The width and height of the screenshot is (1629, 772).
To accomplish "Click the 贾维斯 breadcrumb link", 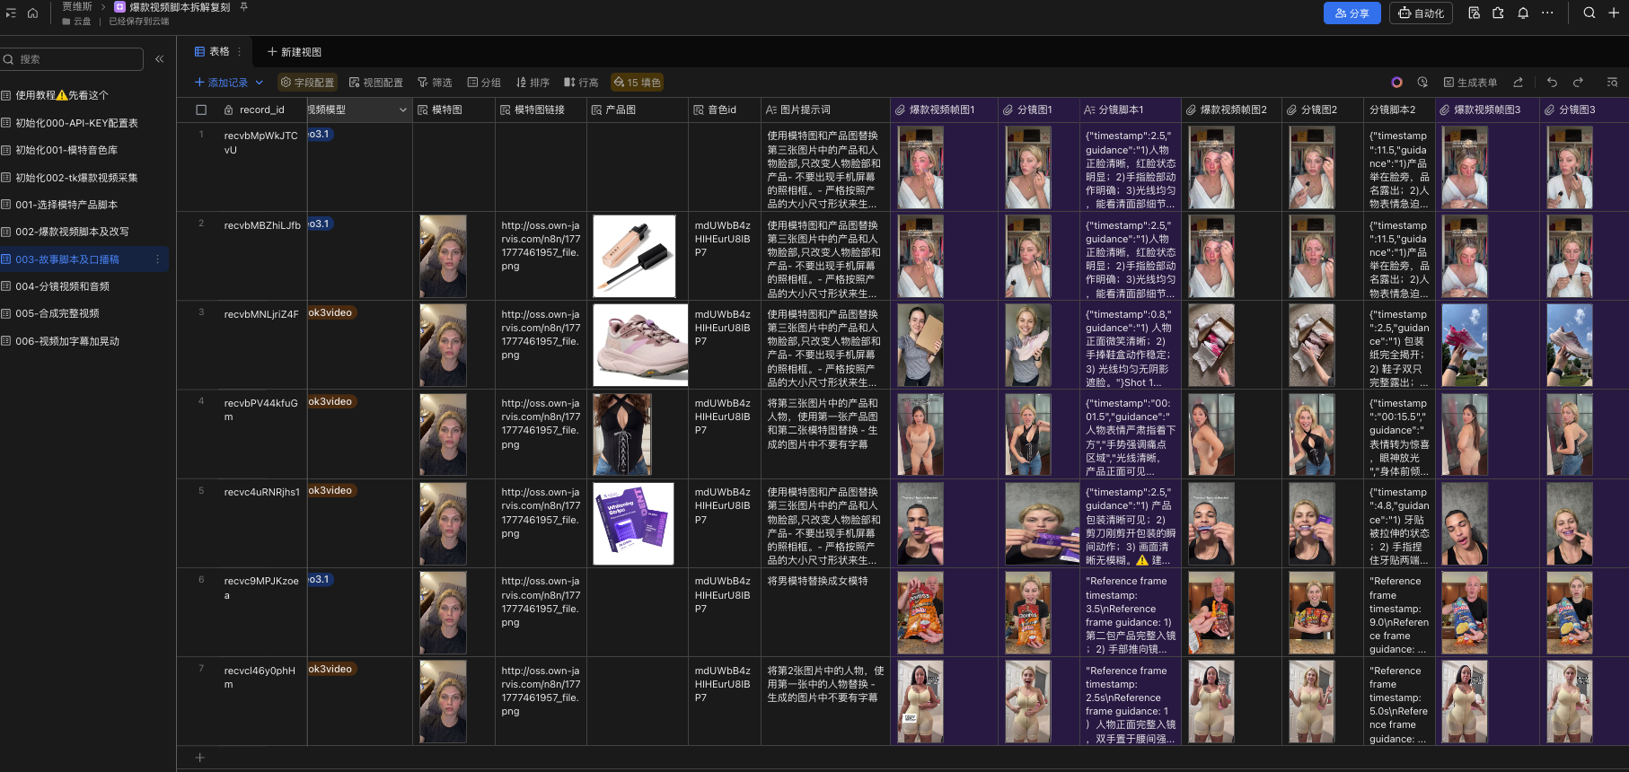I will click(77, 6).
